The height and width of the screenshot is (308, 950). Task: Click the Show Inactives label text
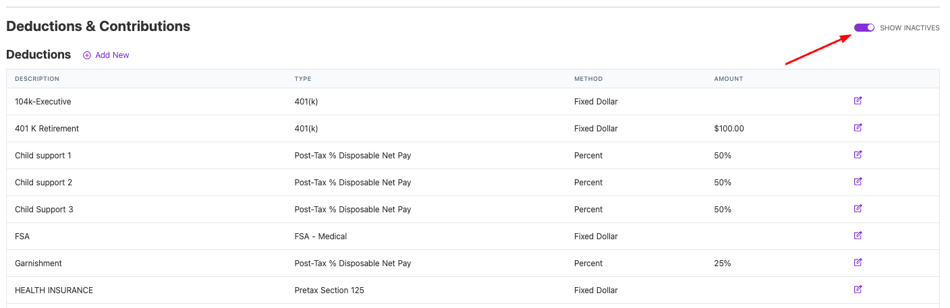click(x=910, y=28)
